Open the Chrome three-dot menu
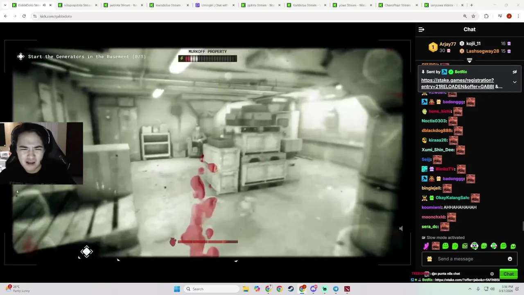524x295 pixels. [x=518, y=16]
